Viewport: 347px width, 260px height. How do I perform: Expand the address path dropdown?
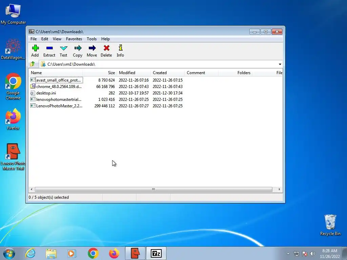[280, 64]
